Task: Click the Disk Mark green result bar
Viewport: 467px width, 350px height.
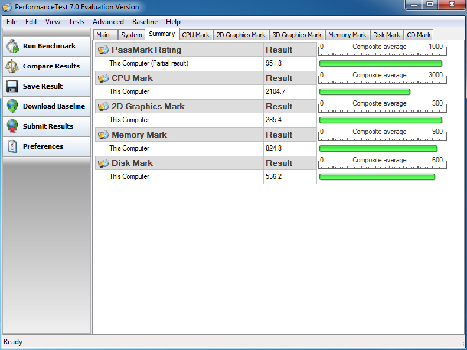Action: [377, 177]
